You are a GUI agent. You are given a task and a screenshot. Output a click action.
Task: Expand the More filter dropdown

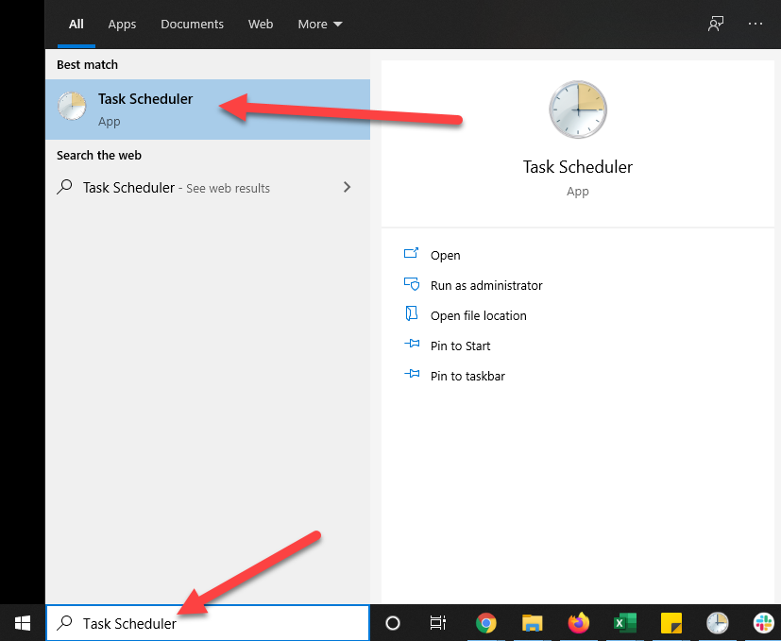320,24
